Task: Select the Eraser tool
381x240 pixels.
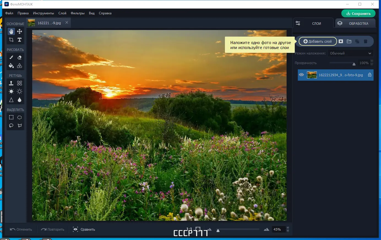Action: point(20,58)
